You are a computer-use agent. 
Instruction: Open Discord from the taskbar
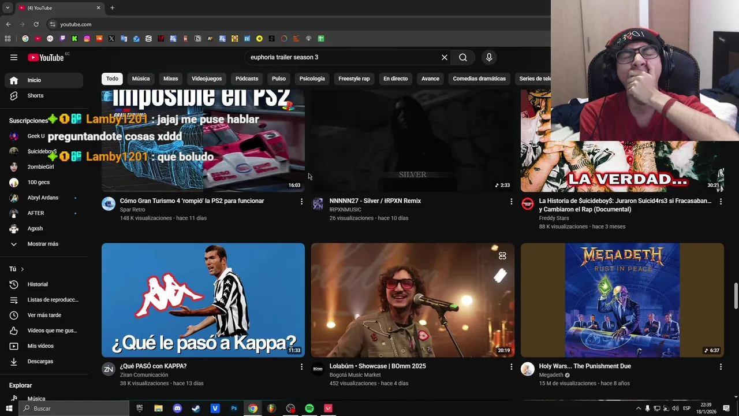click(x=177, y=408)
